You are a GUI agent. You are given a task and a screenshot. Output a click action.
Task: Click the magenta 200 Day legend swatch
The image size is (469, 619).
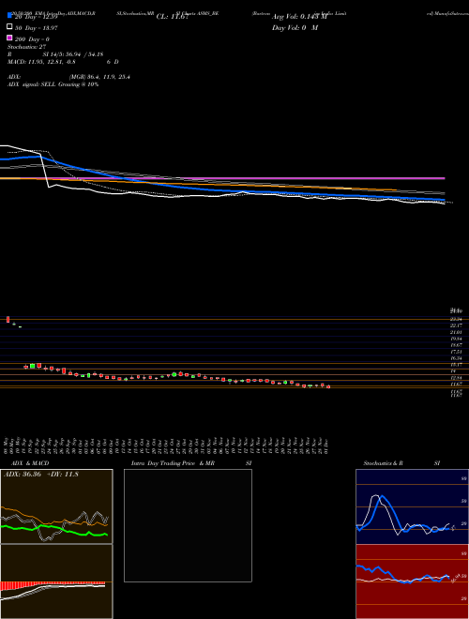[x=10, y=38]
